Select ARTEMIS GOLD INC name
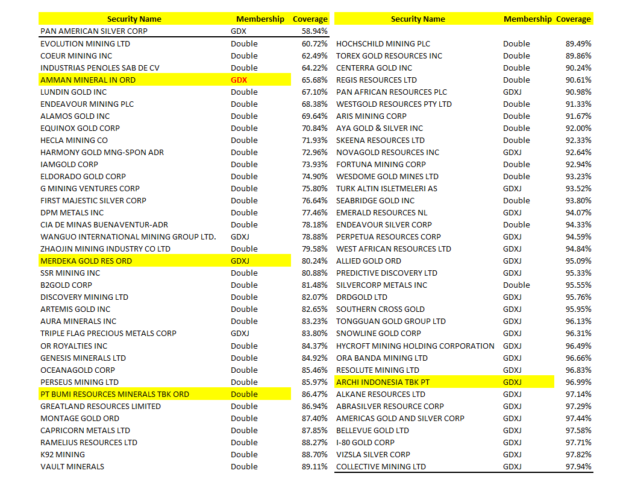 (75, 309)
